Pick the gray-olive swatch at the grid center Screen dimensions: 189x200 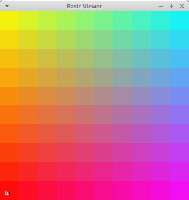coord(104,77)
